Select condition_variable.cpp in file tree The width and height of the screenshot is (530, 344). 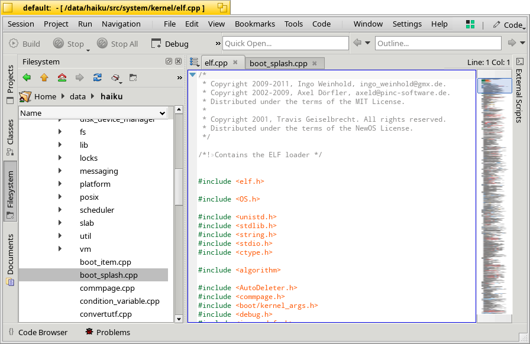click(119, 301)
